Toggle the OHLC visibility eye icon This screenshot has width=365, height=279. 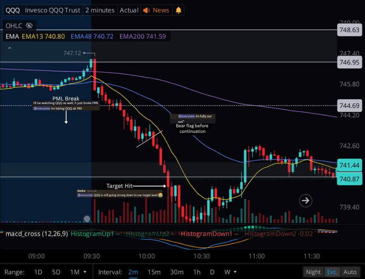point(29,25)
